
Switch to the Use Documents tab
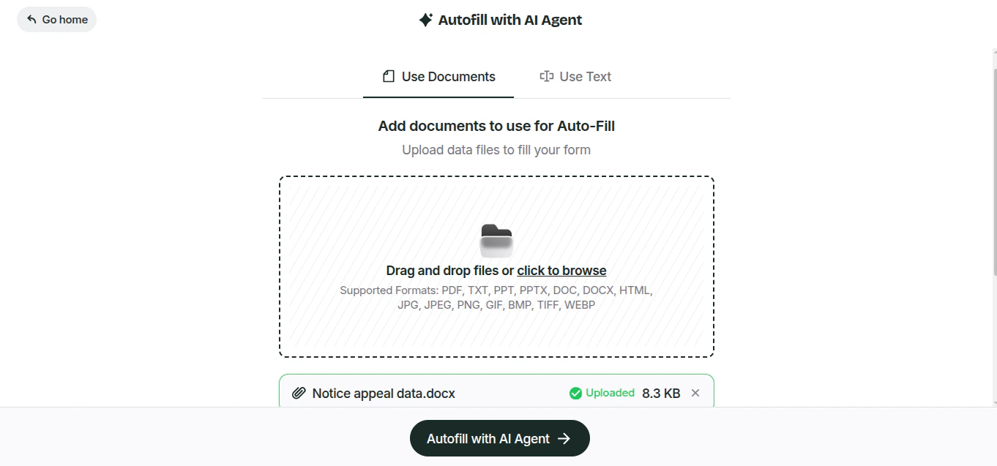tap(438, 76)
